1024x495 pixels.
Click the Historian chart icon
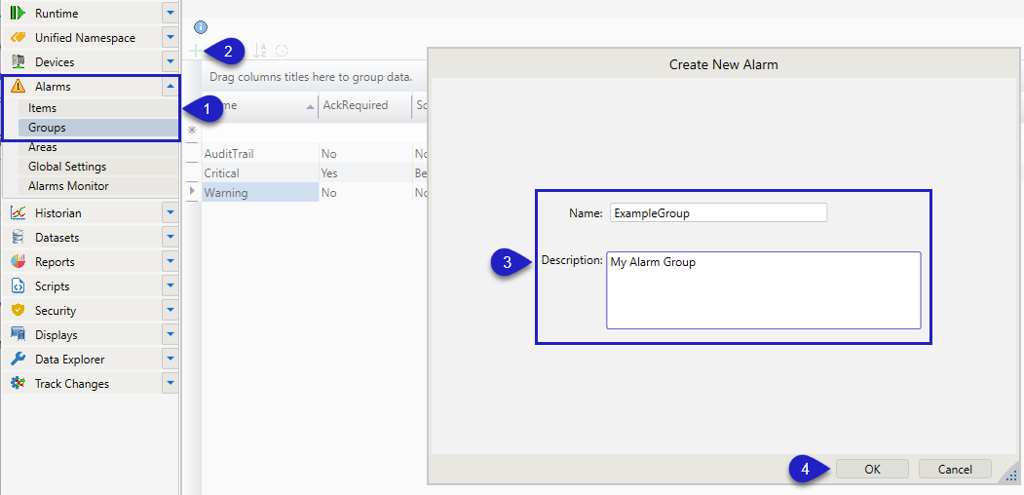(18, 213)
